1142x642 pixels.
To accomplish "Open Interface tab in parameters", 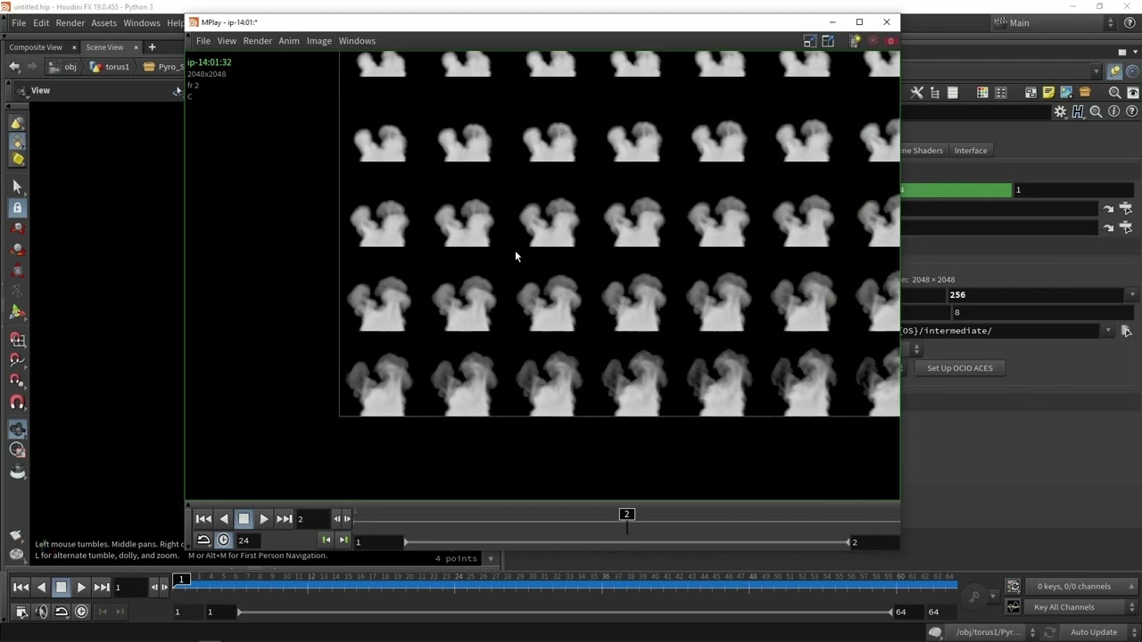I will click(971, 151).
